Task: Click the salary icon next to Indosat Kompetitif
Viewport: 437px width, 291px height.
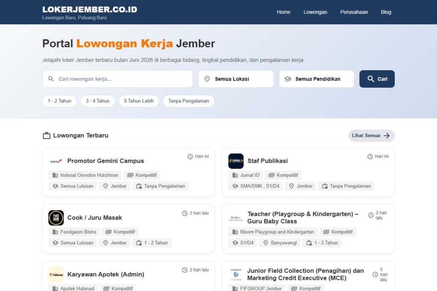Action: click(130, 175)
